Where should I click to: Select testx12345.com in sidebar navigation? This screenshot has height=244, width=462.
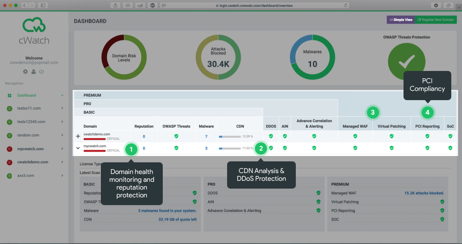[x=31, y=122]
